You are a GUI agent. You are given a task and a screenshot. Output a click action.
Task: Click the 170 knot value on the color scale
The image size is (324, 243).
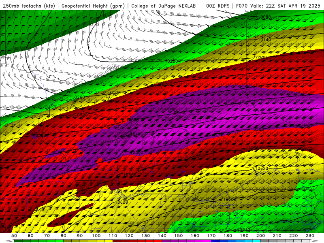211,236
